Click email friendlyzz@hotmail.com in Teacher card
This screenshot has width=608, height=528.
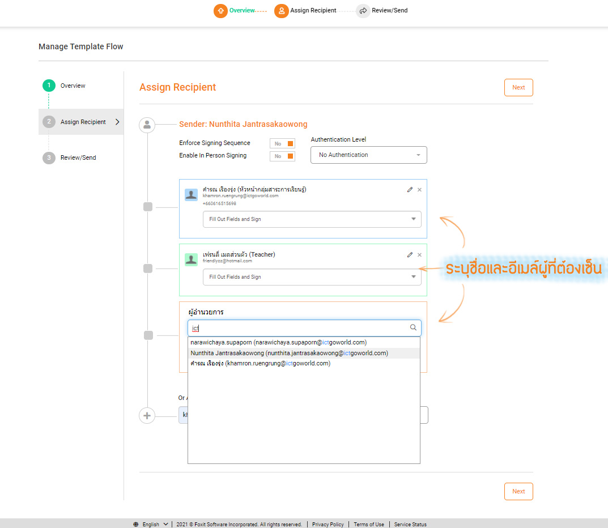tap(227, 261)
